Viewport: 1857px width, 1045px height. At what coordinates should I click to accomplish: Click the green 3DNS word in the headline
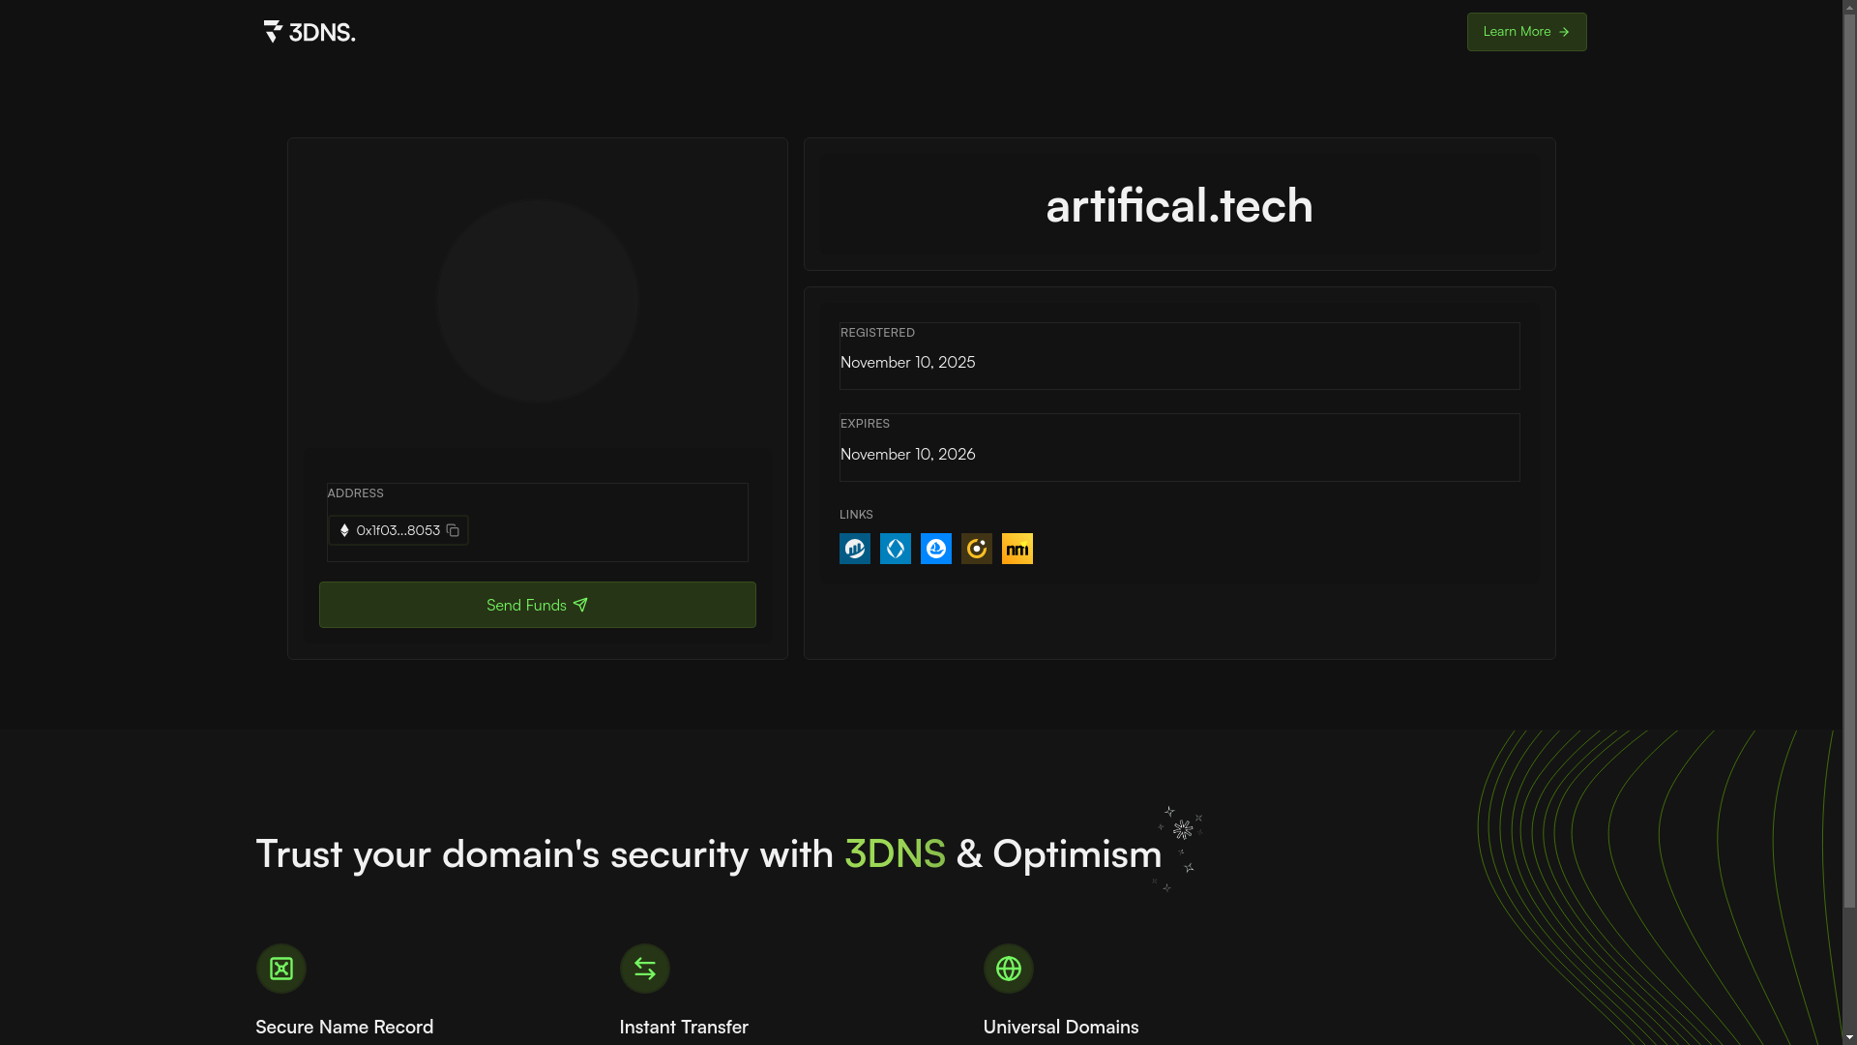(x=895, y=853)
